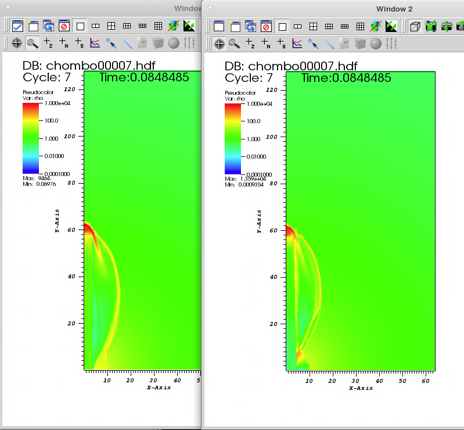Screen dimensions: 464x430
Task: Click the sphere tool icon in left window
Action: coord(174,43)
